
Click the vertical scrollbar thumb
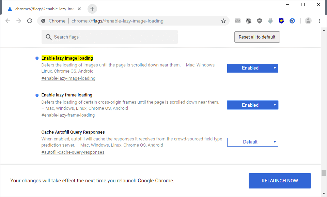coord(324,173)
